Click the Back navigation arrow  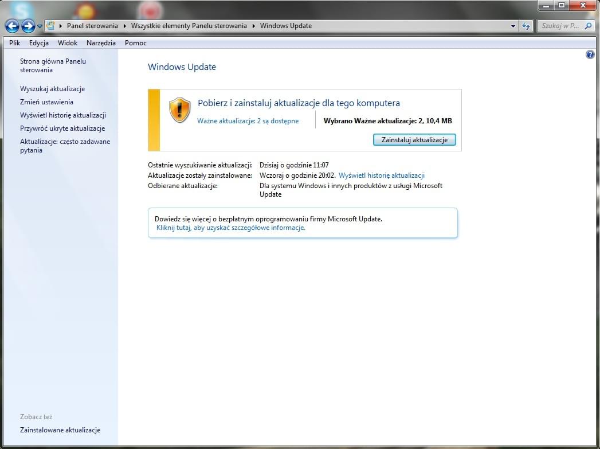pyautogui.click(x=12, y=26)
